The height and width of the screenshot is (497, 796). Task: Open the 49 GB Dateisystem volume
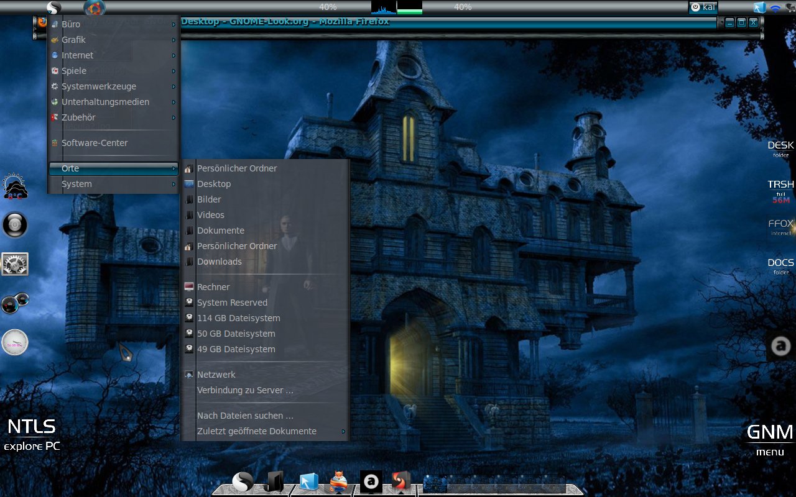tap(265, 349)
